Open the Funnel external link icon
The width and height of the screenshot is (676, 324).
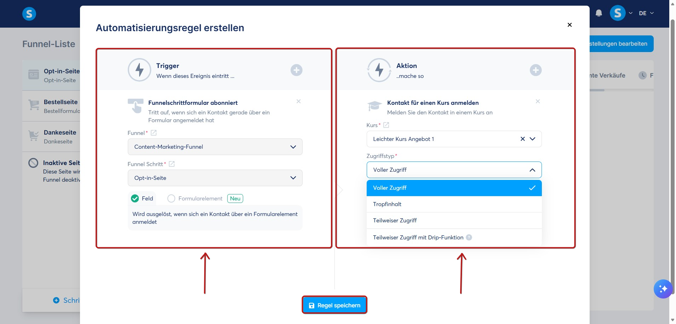(x=154, y=133)
